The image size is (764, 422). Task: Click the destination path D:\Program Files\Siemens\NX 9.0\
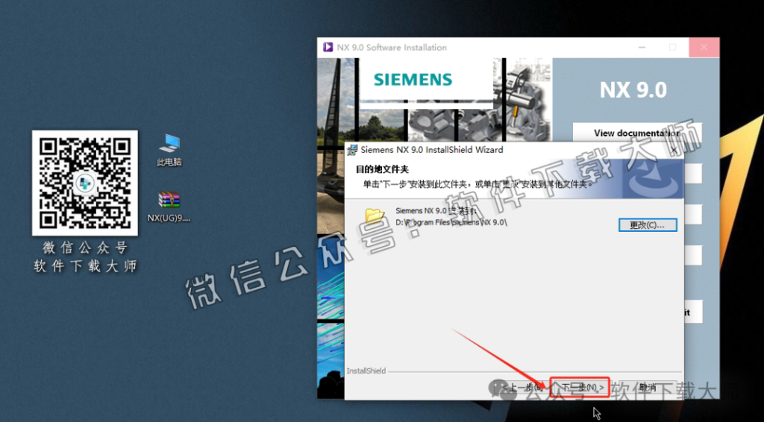[451, 222]
